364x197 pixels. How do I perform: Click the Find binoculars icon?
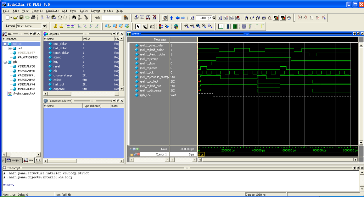pyautogui.click(x=74, y=18)
